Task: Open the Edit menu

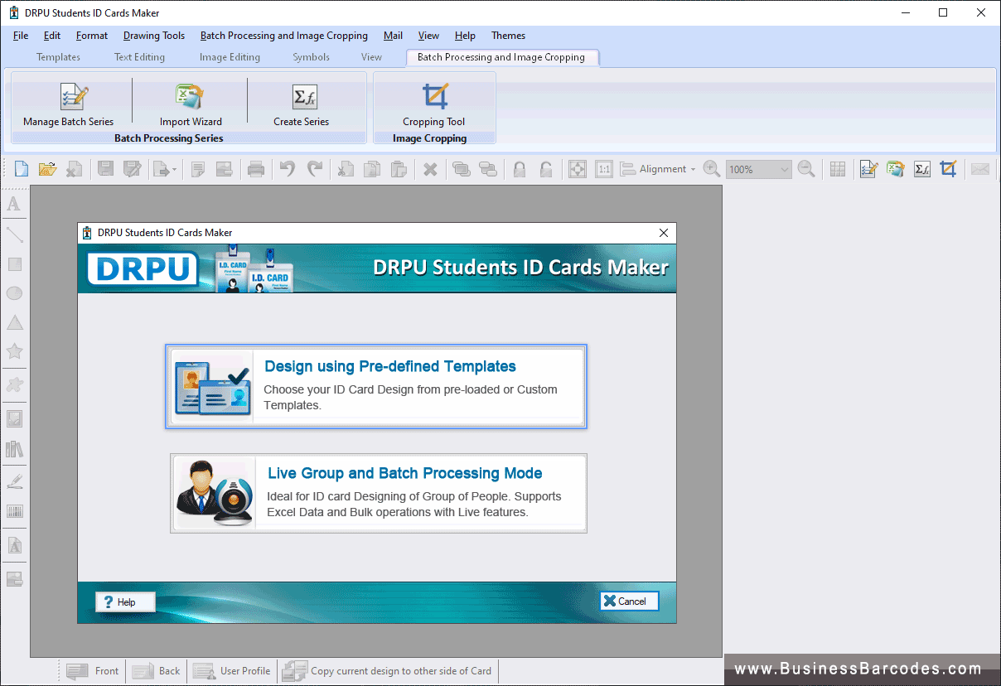Action: (x=52, y=36)
